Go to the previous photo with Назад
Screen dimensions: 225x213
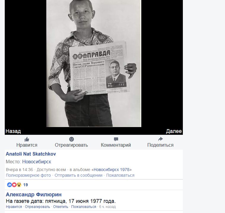pyautogui.click(x=13, y=131)
